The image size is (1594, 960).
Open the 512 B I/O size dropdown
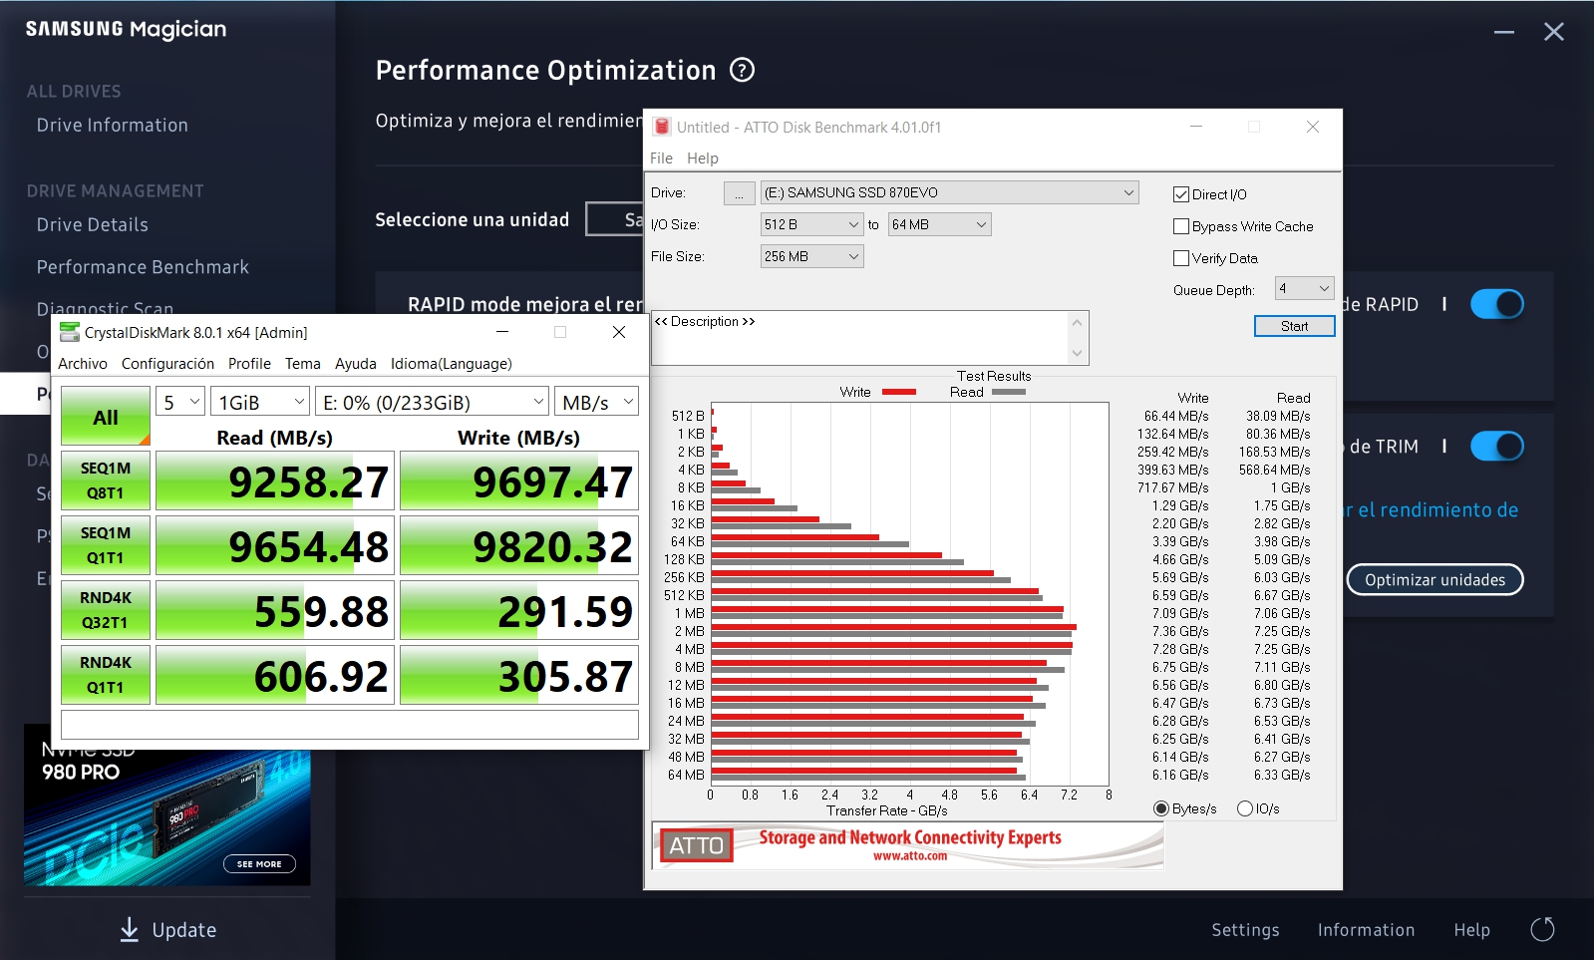point(811,224)
